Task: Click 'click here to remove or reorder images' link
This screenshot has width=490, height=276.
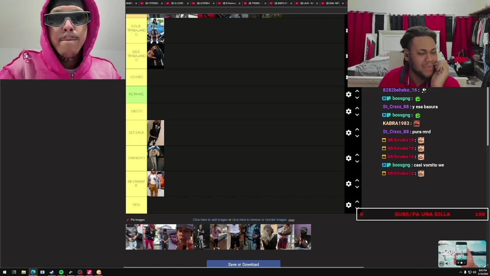Action: click(260, 220)
